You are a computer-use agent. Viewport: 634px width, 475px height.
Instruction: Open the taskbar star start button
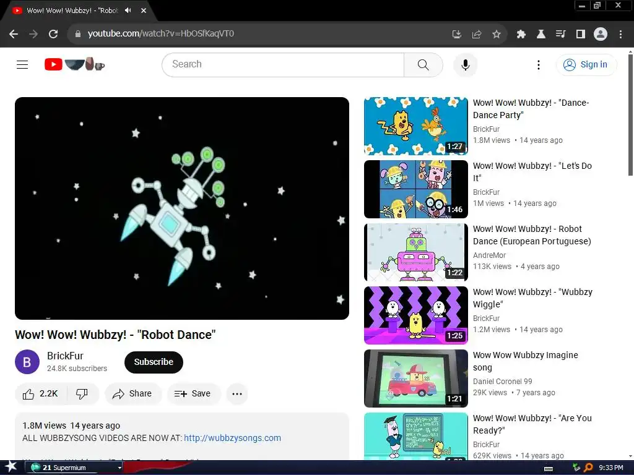click(11, 468)
